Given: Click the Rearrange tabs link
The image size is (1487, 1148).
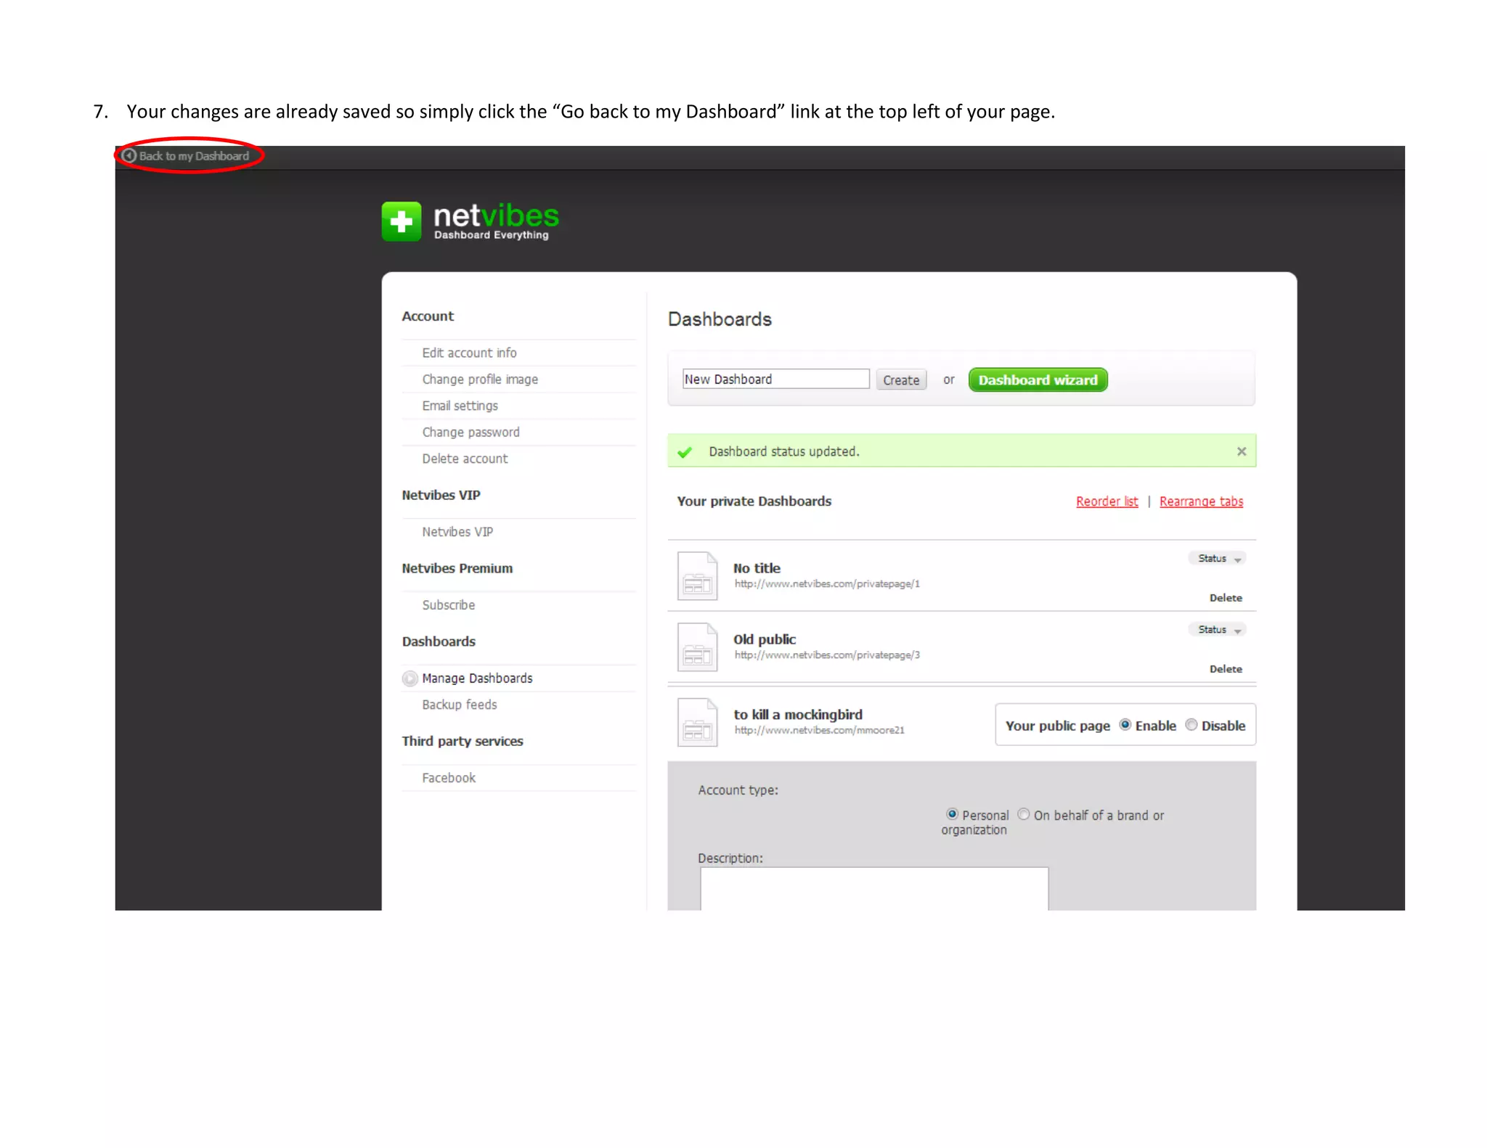Looking at the screenshot, I should coord(1201,501).
